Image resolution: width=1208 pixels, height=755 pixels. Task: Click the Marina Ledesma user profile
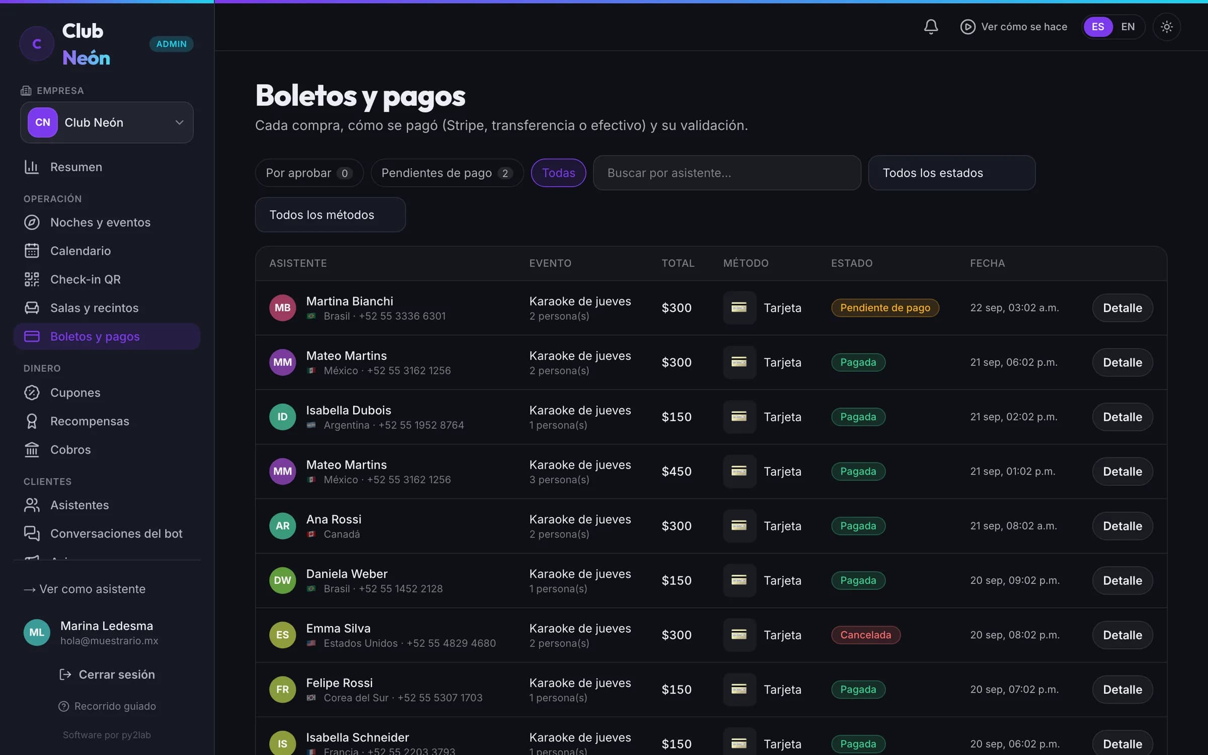tap(107, 633)
